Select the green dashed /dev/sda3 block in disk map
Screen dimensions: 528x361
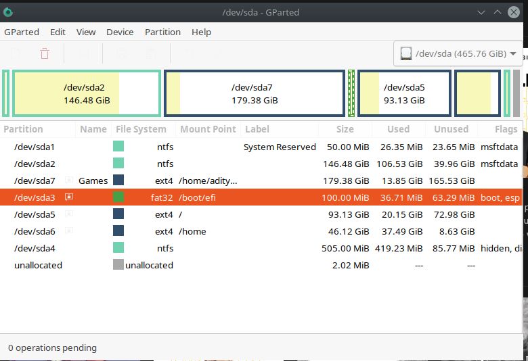click(x=351, y=93)
